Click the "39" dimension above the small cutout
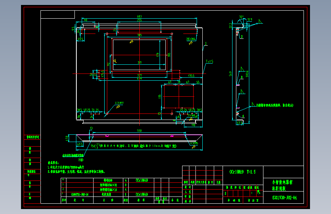Screen dimensions: 331x214 pos(179,82)
